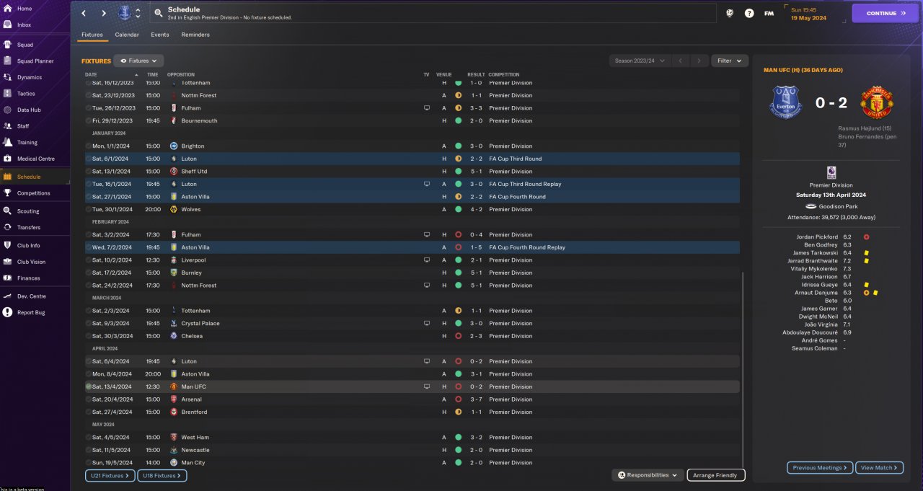
Task: Toggle the reminder circle for Sun 19/5/2024 Man City
Action: pyautogui.click(x=89, y=462)
